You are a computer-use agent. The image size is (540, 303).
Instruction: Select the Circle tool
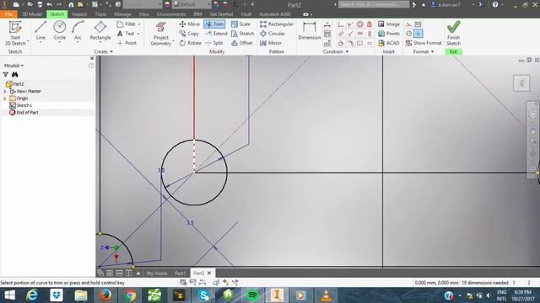click(x=60, y=30)
